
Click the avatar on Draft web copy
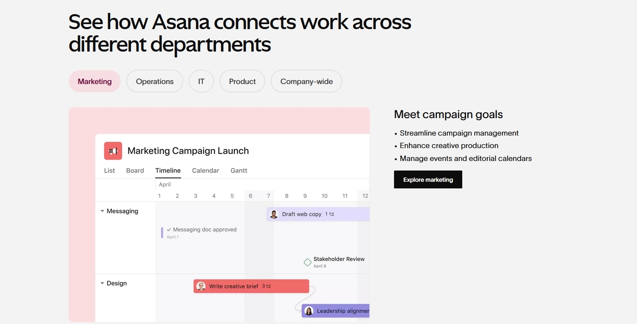point(274,214)
